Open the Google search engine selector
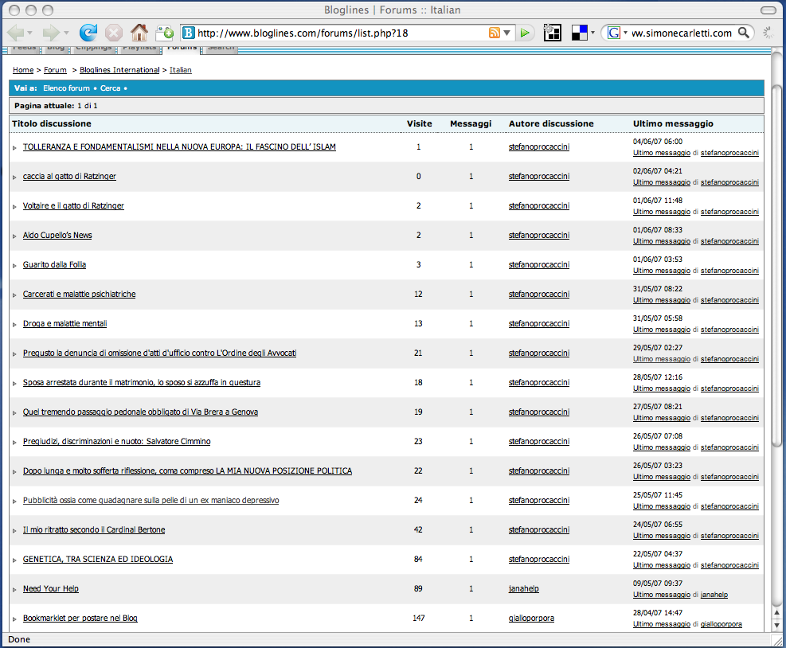Image resolution: width=786 pixels, height=648 pixels. click(617, 33)
